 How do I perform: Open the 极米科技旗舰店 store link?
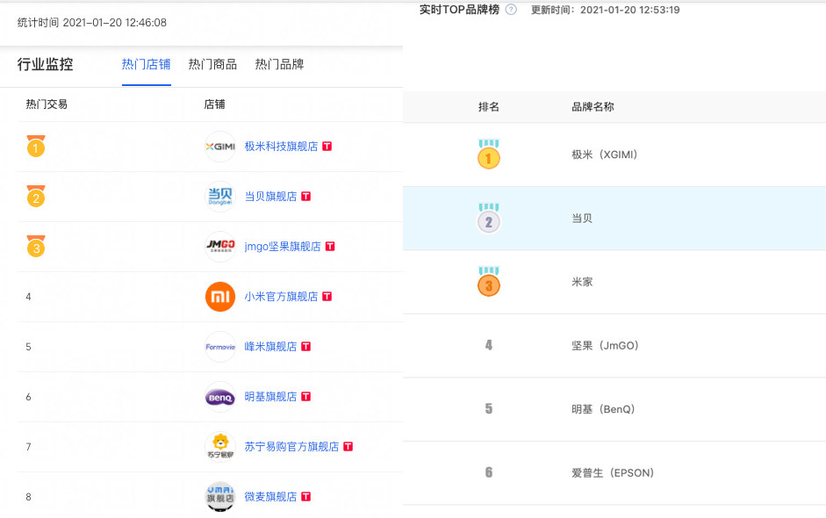(x=281, y=147)
